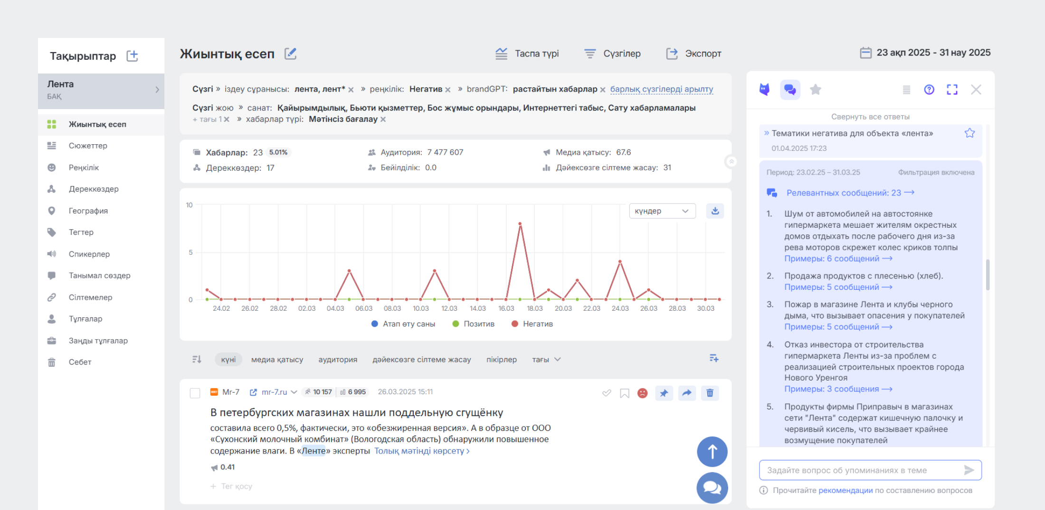1045x510 pixels.
Task: Open the round chat floating button
Action: 712,488
